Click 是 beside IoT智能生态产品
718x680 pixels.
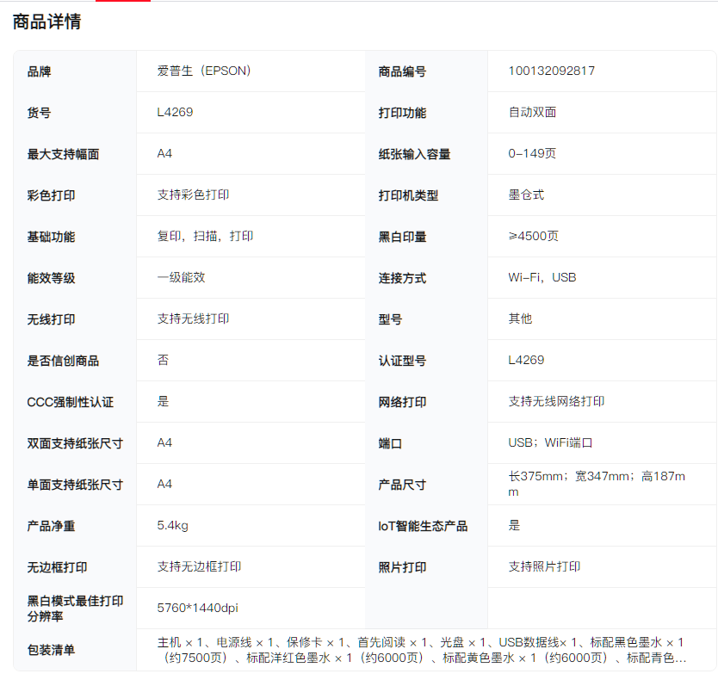coord(514,525)
